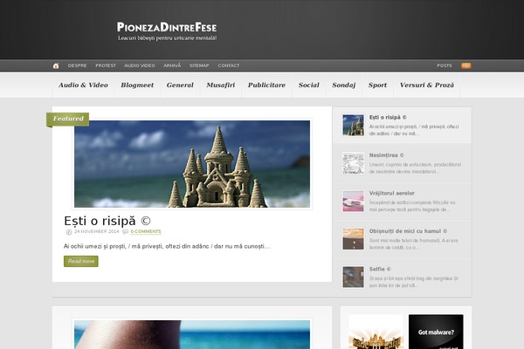Select the Audio & Video category
The height and width of the screenshot is (349, 524).
83,86
